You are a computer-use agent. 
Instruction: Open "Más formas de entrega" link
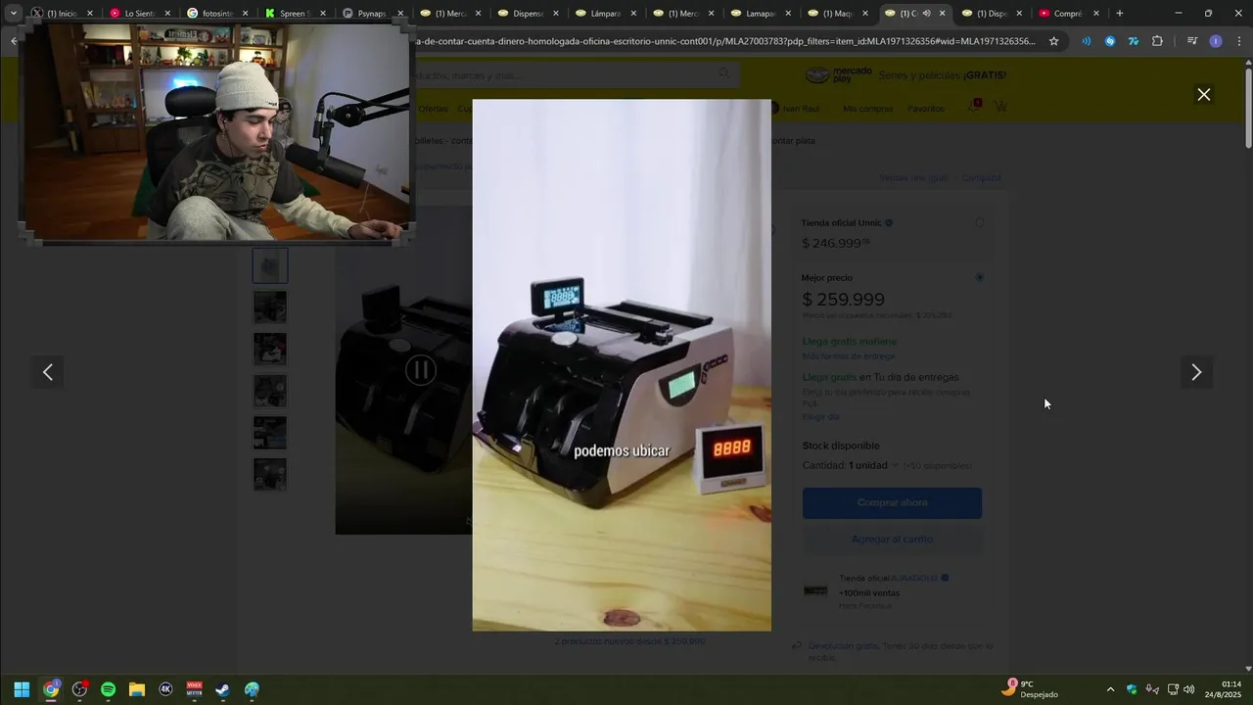(x=849, y=356)
